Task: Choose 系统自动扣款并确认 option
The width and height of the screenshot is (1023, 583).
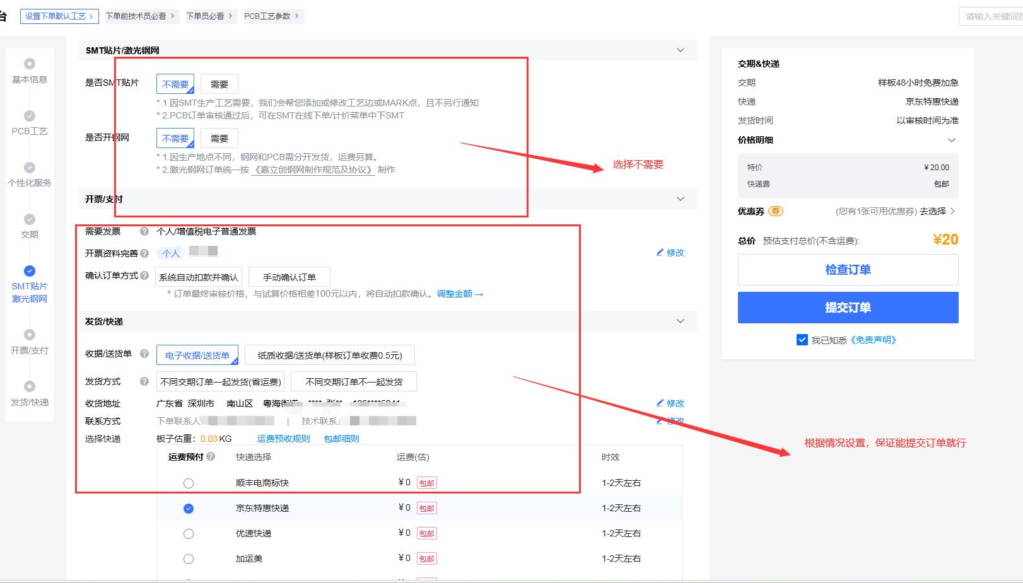Action: point(199,277)
